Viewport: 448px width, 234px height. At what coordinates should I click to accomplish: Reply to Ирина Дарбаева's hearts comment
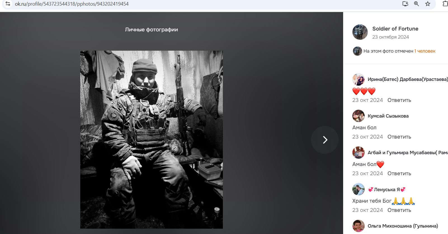click(x=399, y=100)
